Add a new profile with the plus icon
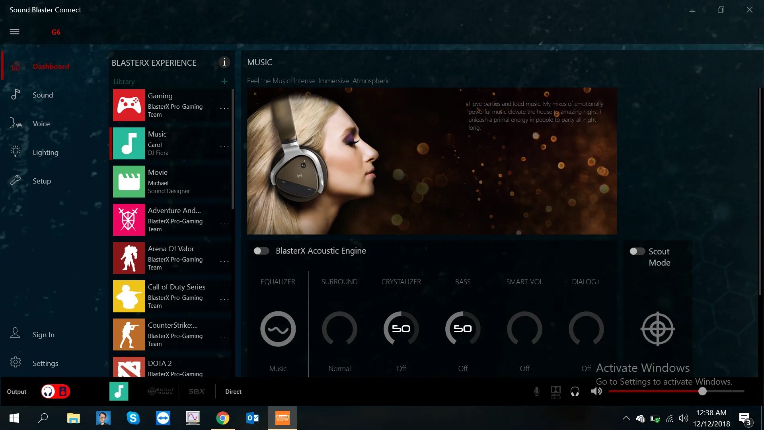The image size is (764, 430). pos(224,81)
